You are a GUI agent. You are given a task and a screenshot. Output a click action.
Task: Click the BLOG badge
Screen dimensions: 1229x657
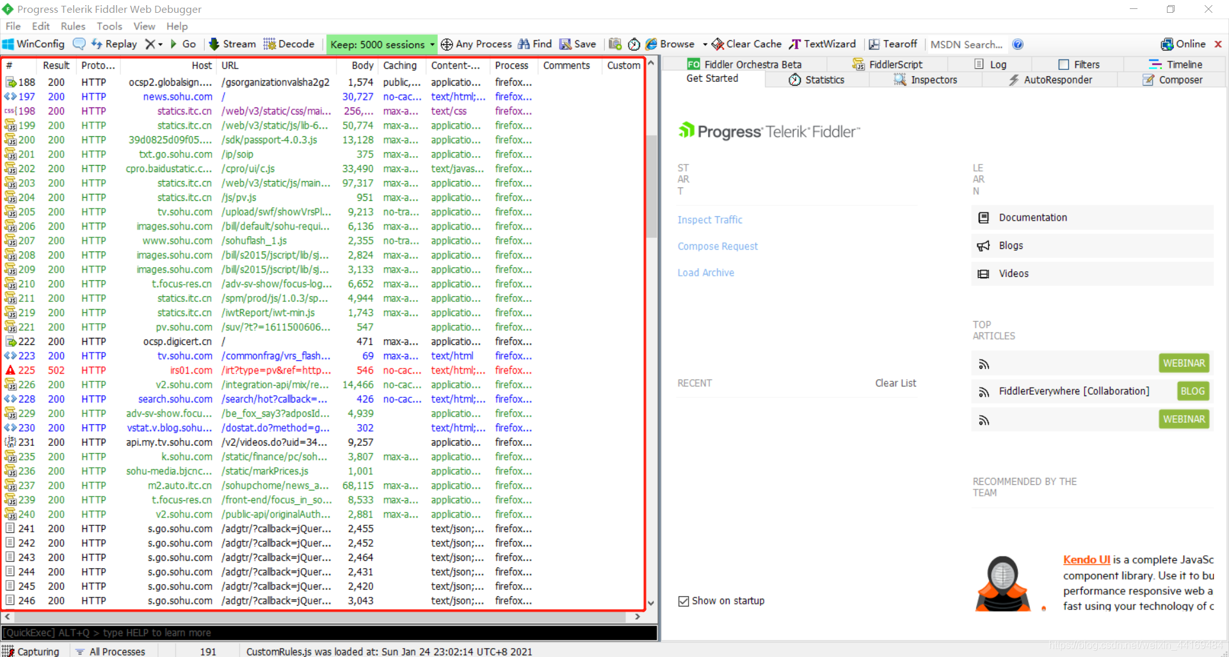coord(1193,391)
